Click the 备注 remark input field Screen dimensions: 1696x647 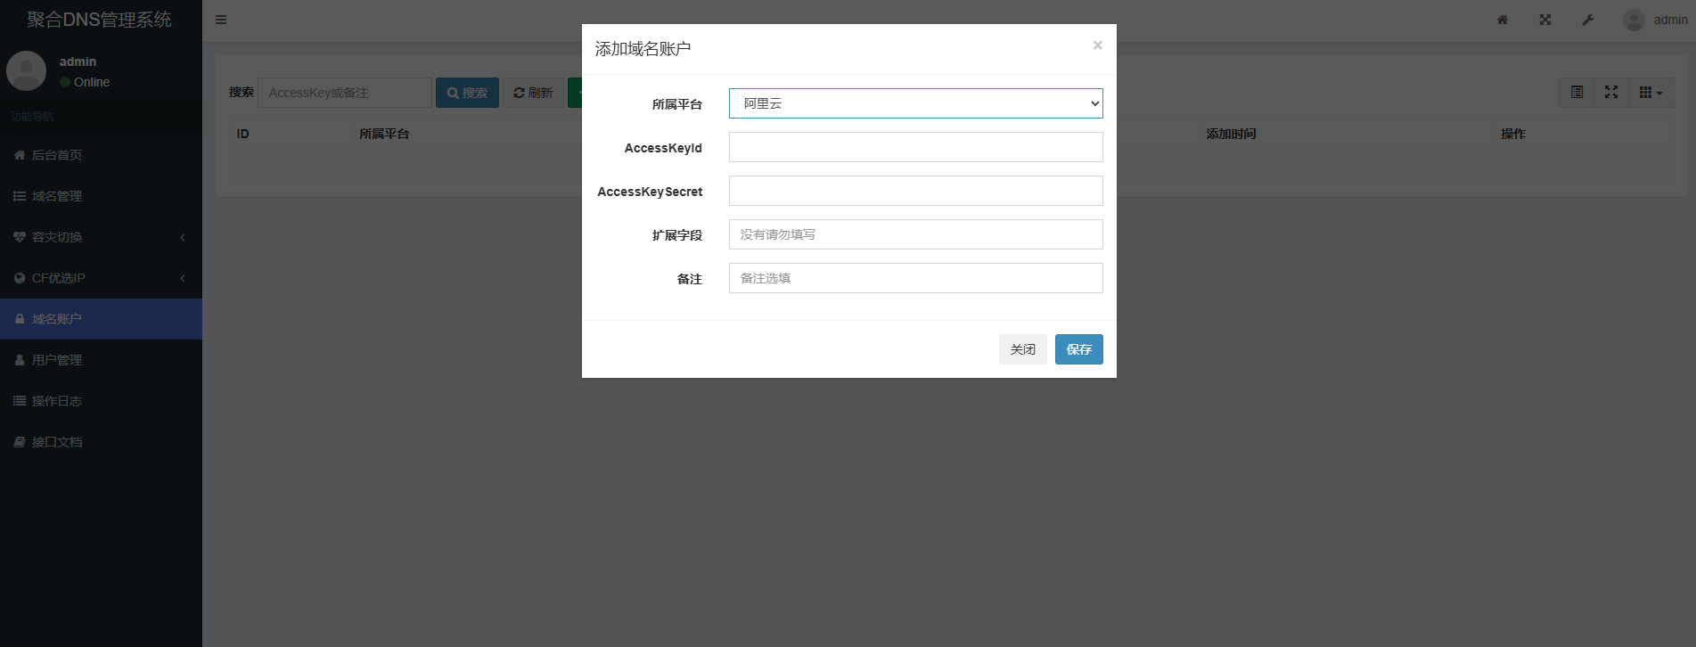tap(915, 278)
